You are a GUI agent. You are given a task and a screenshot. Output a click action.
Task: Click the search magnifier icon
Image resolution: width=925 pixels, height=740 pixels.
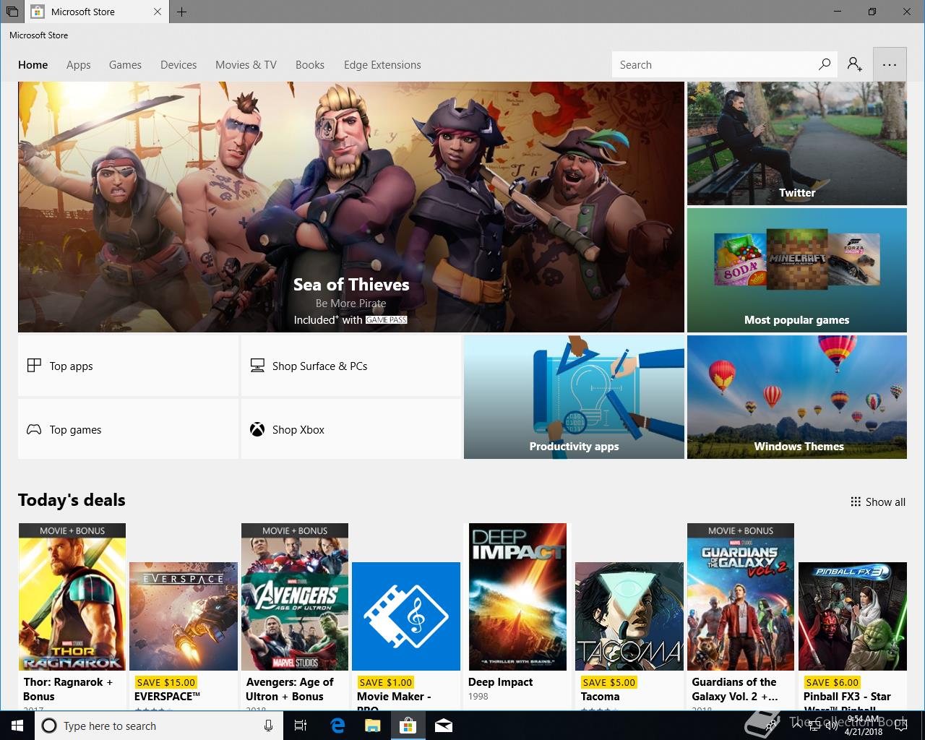pyautogui.click(x=824, y=64)
